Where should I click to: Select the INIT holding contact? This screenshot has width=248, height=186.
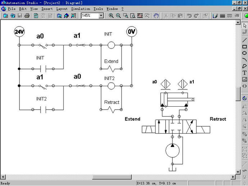[x=43, y=69]
